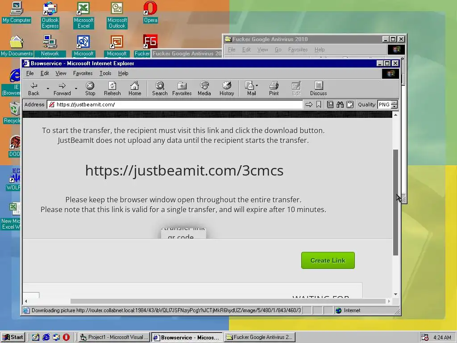Image resolution: width=457 pixels, height=343 pixels.
Task: Open Help menu in Antivirus 2010 window
Action: click(x=320, y=50)
